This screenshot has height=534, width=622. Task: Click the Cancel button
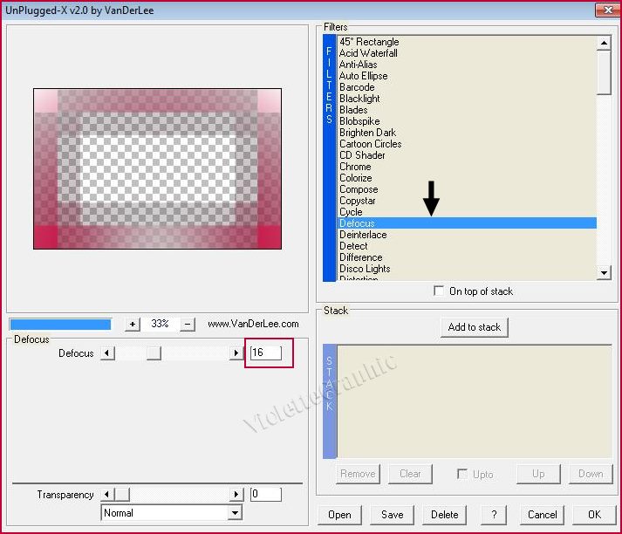542,515
